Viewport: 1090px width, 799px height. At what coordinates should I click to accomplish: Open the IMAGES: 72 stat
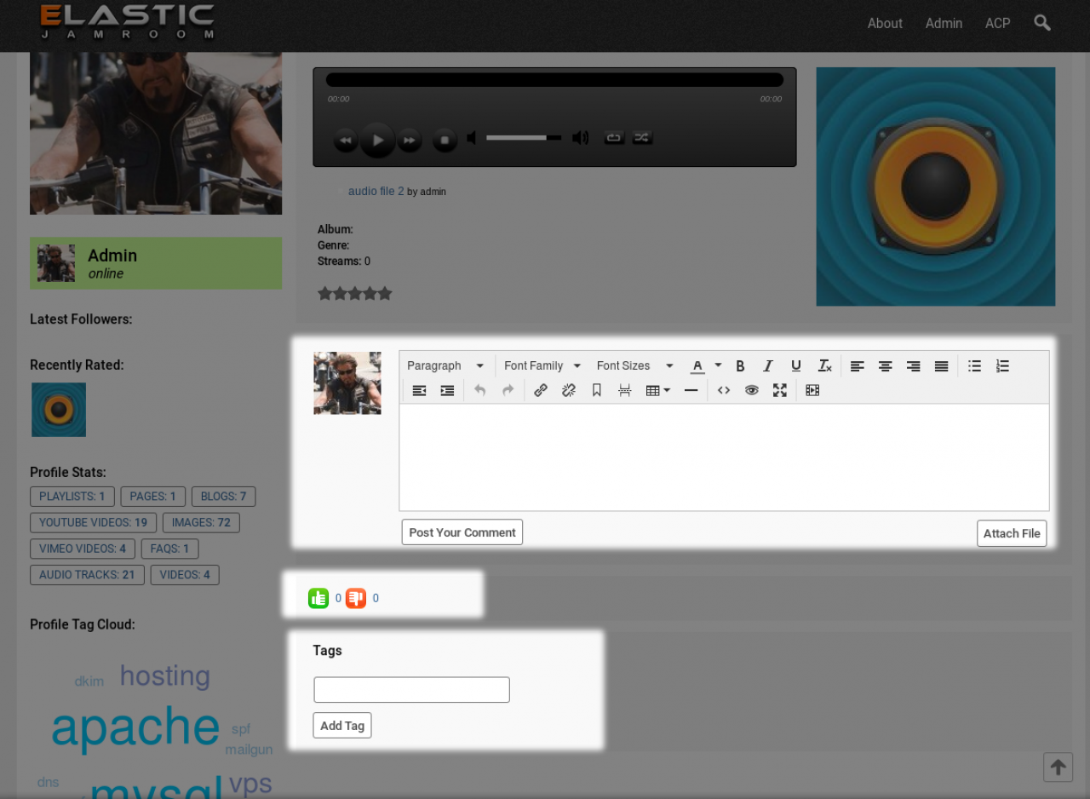pos(201,523)
